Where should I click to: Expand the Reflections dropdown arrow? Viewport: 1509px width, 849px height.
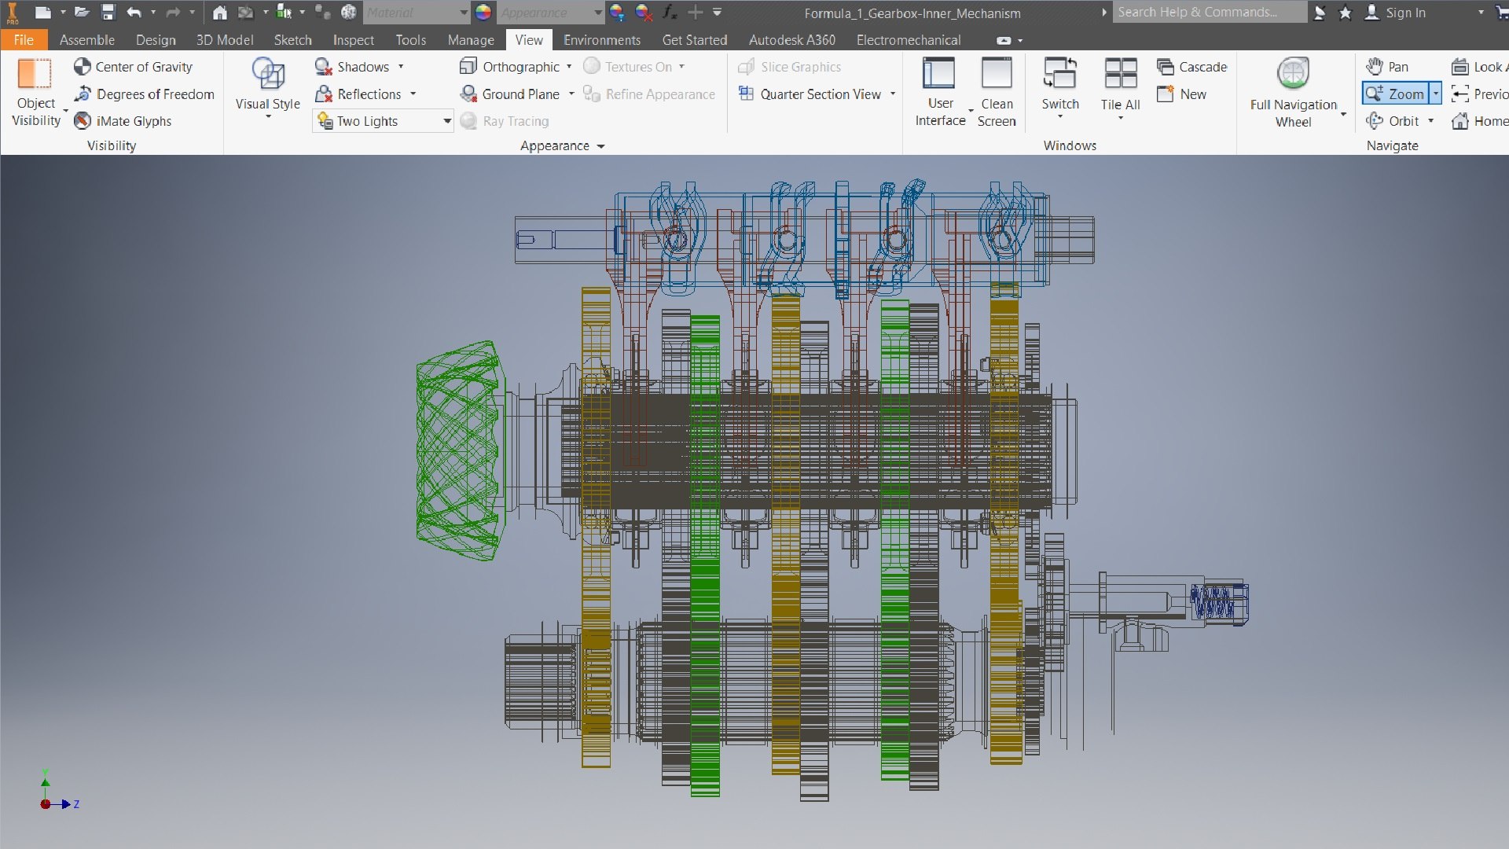[413, 94]
